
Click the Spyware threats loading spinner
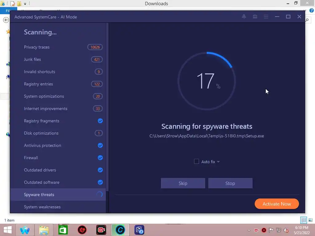coord(100,194)
